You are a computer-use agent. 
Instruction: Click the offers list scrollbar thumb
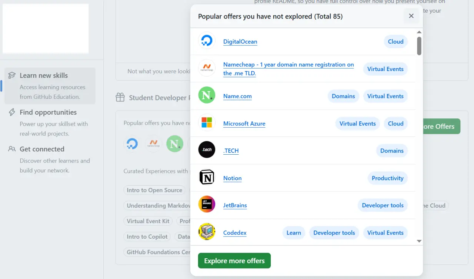pos(419,46)
